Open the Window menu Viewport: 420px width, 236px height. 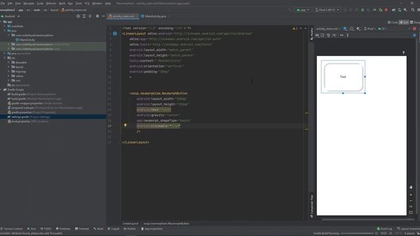point(97,3)
